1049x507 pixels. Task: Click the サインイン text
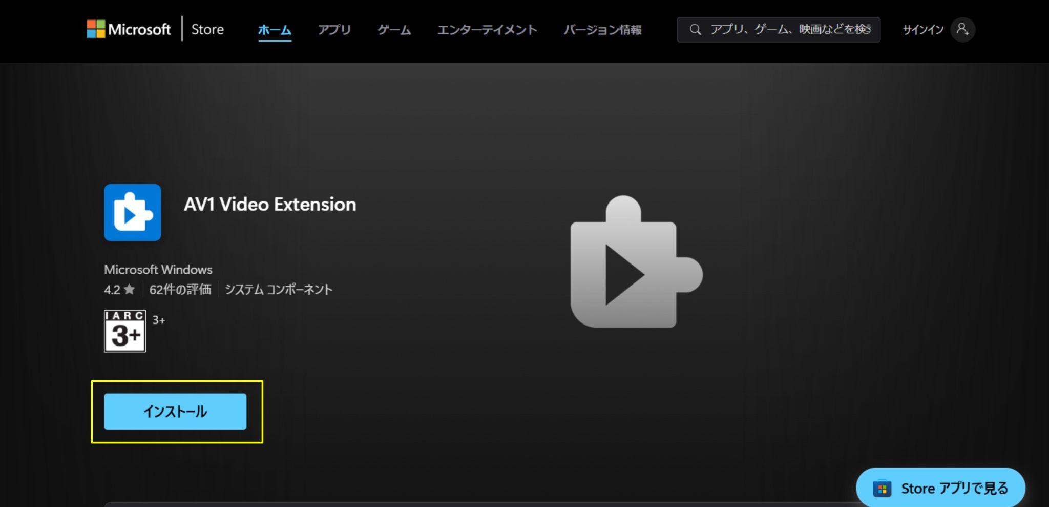pyautogui.click(x=922, y=30)
